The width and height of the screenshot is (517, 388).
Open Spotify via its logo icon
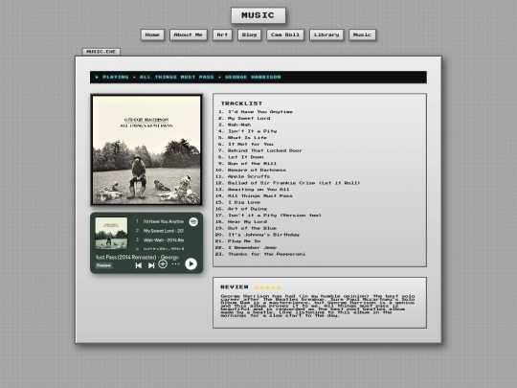click(x=193, y=221)
